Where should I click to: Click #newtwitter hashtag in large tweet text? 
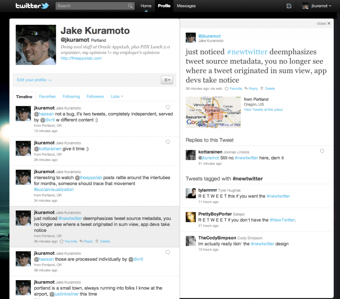[x=247, y=52]
